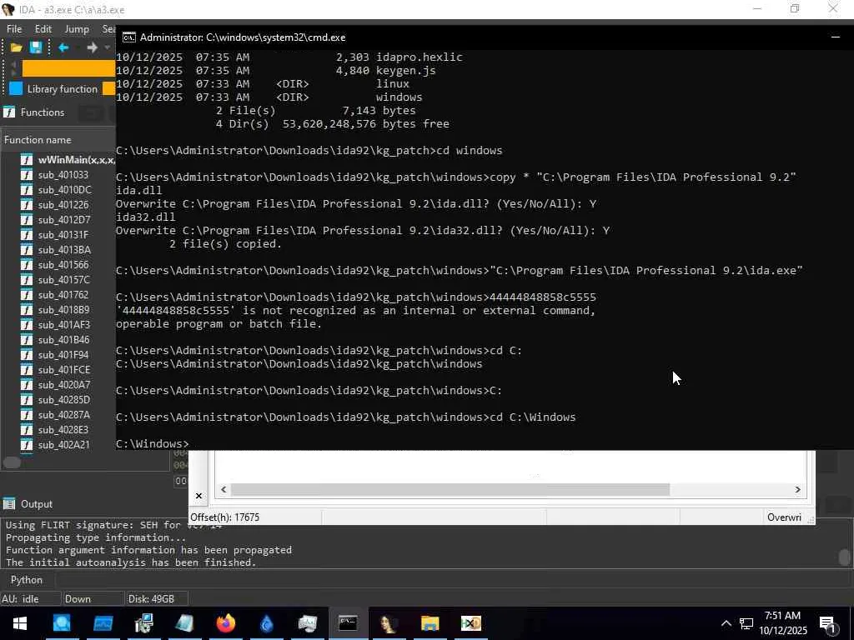Click the hex editor scrollbar left arrow
This screenshot has height=640, width=854.
[x=224, y=490]
